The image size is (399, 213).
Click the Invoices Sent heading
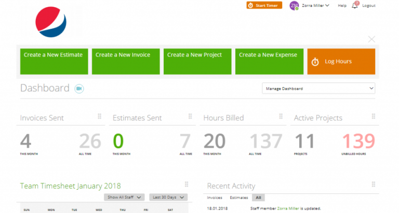pyautogui.click(x=42, y=118)
